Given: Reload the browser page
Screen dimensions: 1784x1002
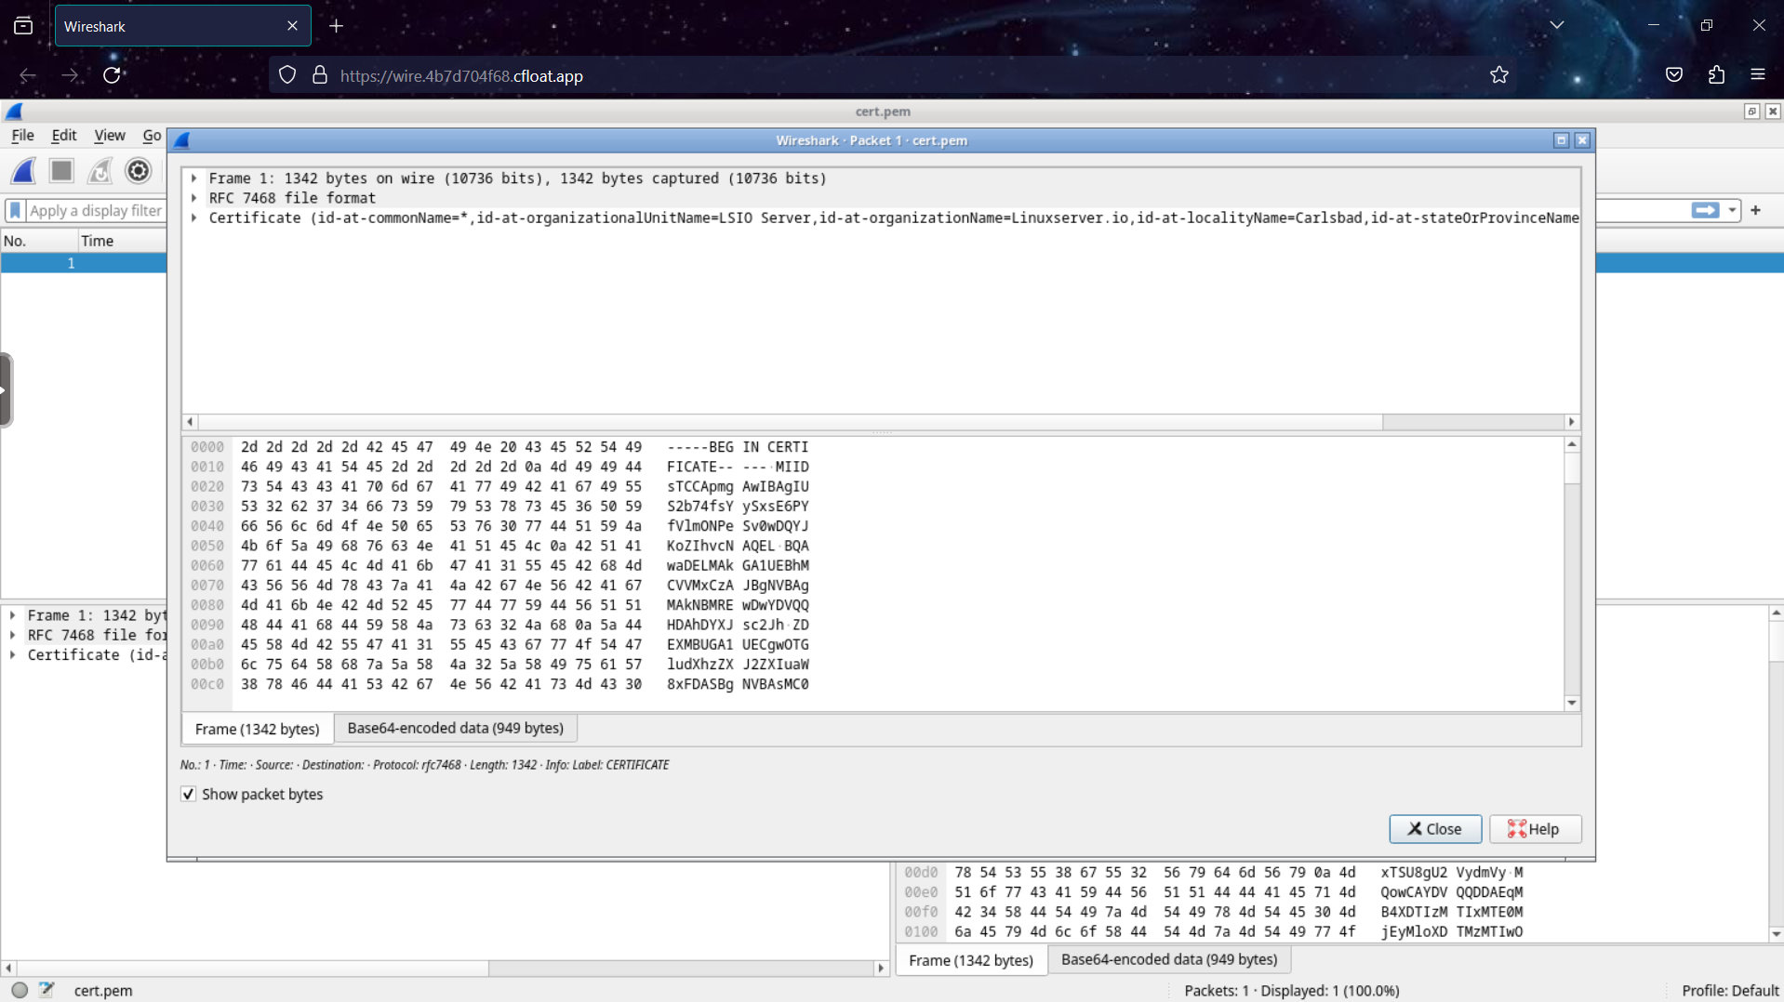Looking at the screenshot, I should (113, 75).
